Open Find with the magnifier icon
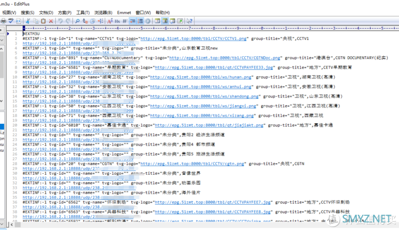Screen dimensions: 399x230 (x=77, y=21)
